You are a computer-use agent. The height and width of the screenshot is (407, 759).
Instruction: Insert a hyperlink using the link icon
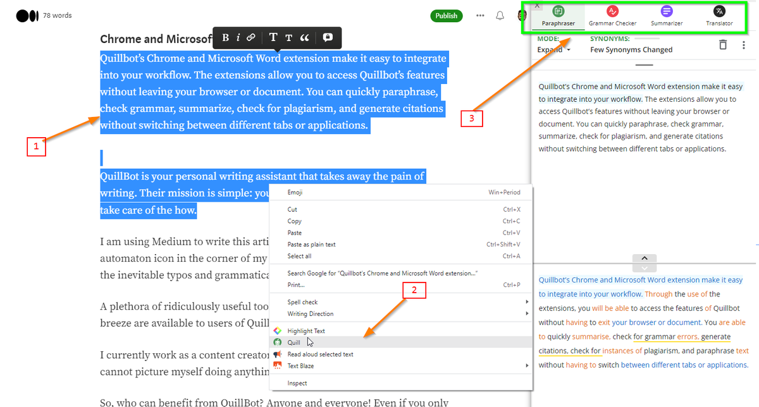(250, 37)
